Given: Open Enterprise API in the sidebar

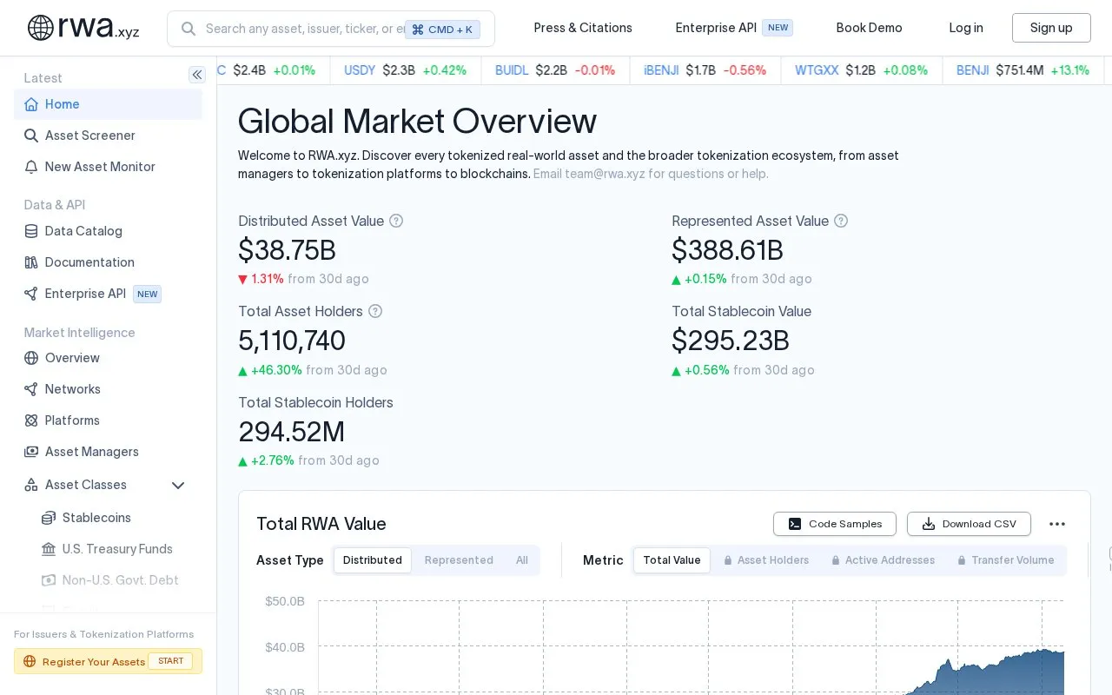Looking at the screenshot, I should pyautogui.click(x=108, y=294).
